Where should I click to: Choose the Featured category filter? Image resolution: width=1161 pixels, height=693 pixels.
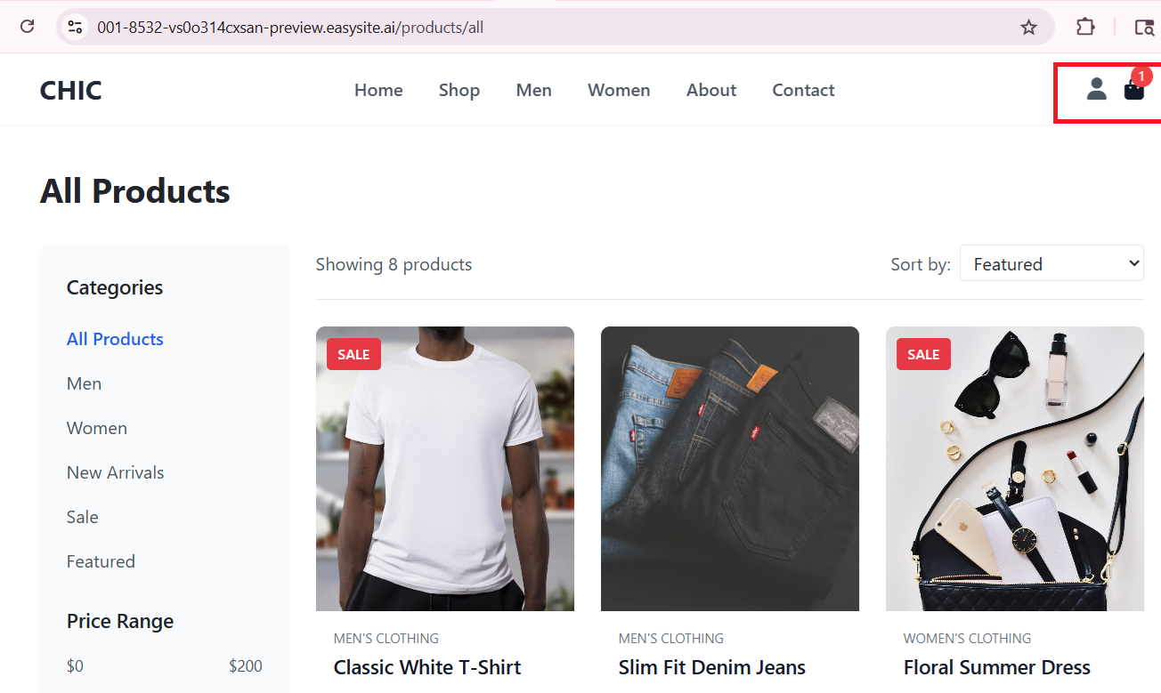101,561
